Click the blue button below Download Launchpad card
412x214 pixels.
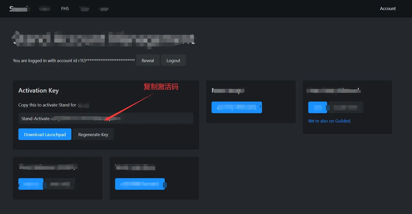tap(31, 184)
